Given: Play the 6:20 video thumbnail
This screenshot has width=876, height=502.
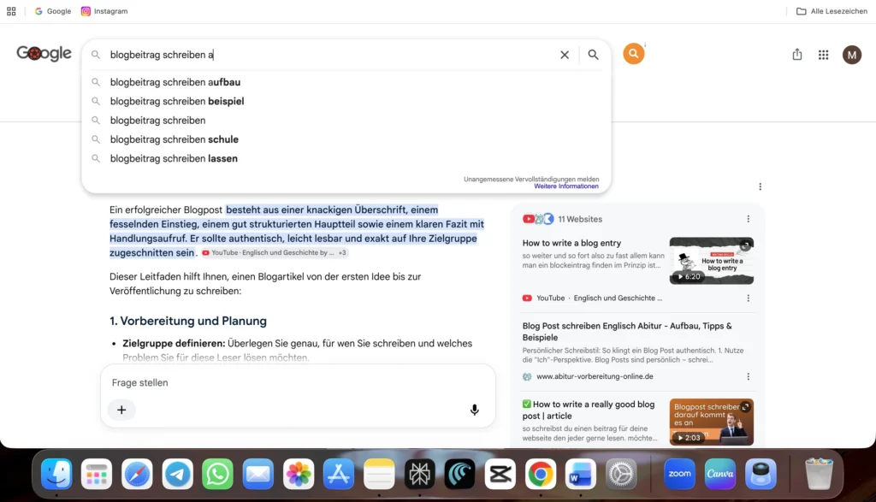Looking at the screenshot, I should [x=711, y=261].
